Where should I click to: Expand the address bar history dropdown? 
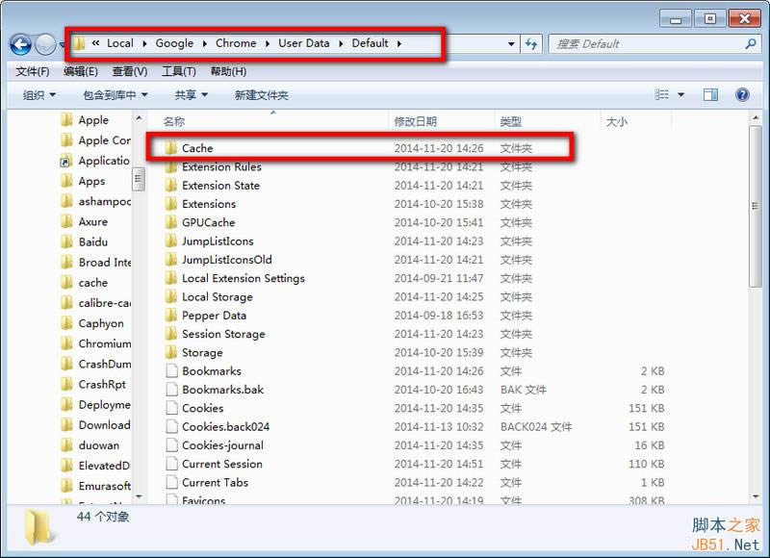click(x=512, y=44)
